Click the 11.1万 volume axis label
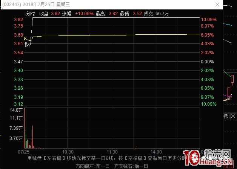Image resolution: width=237 pixels, height=169 pixels. pos(16,118)
